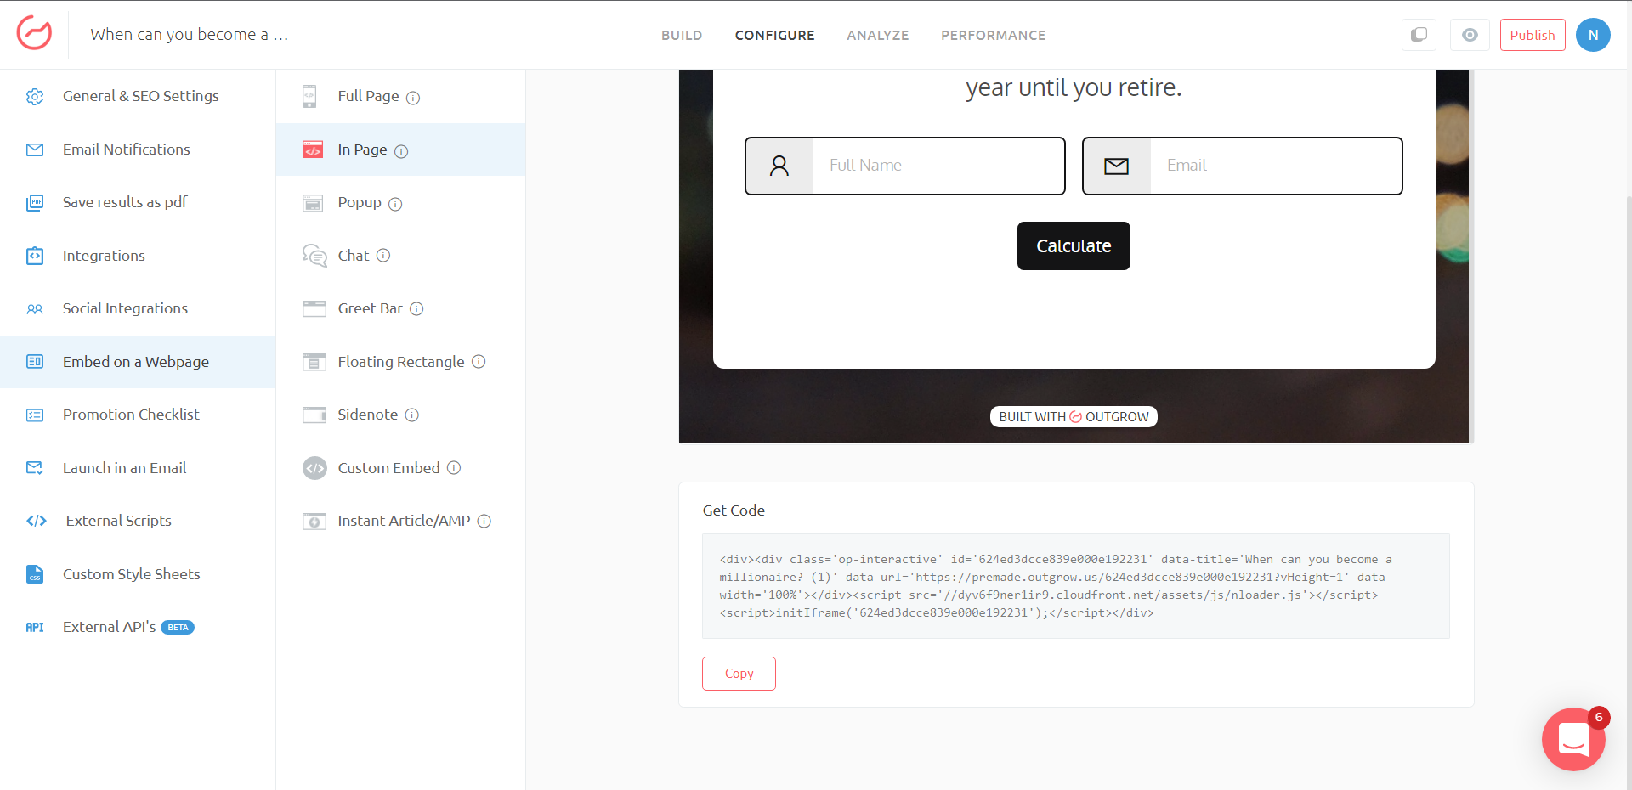Click the preview eye icon

click(1470, 35)
